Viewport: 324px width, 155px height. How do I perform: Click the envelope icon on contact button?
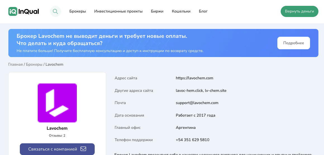coord(83,149)
